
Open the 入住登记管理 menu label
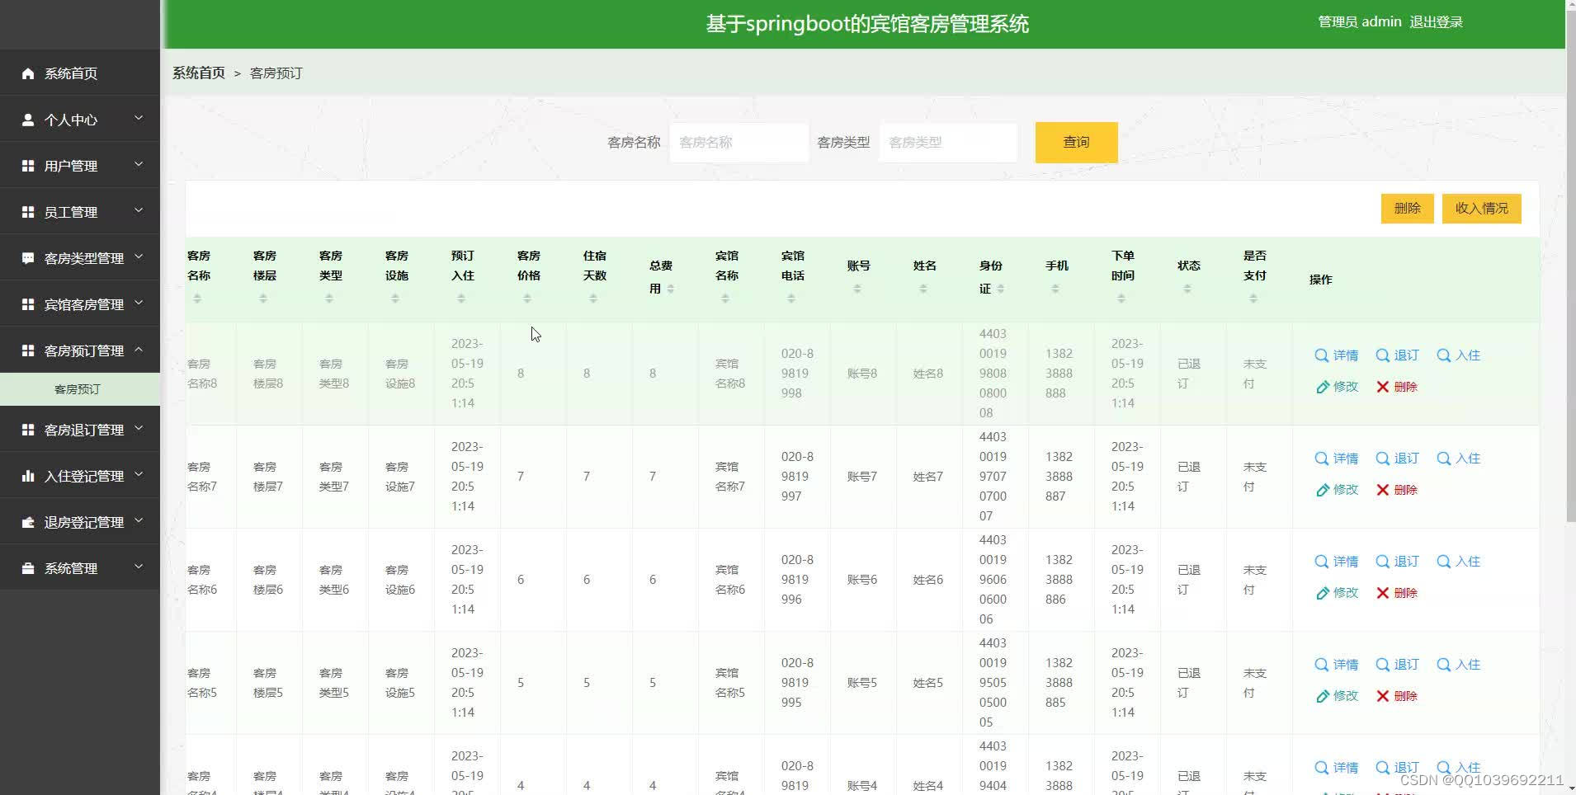pos(84,476)
